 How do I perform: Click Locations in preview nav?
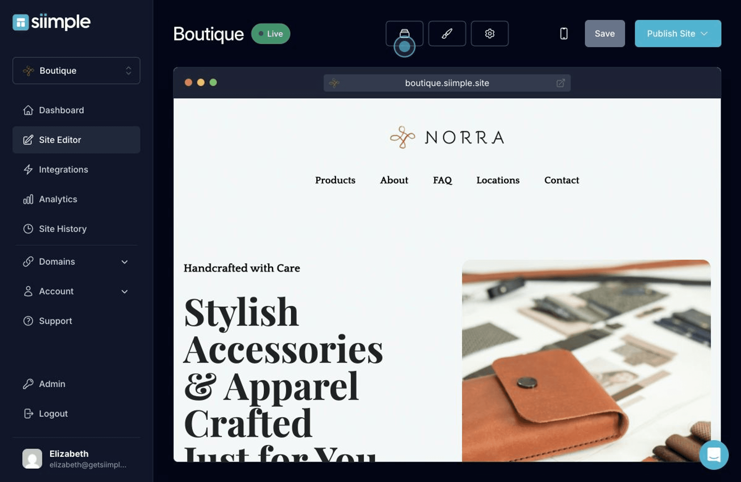click(x=498, y=180)
